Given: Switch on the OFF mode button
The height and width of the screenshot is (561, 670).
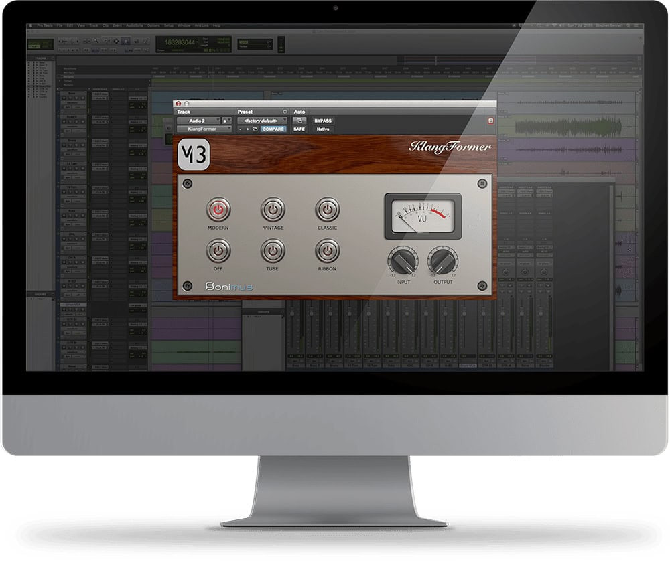Looking at the screenshot, I should click(x=218, y=250).
